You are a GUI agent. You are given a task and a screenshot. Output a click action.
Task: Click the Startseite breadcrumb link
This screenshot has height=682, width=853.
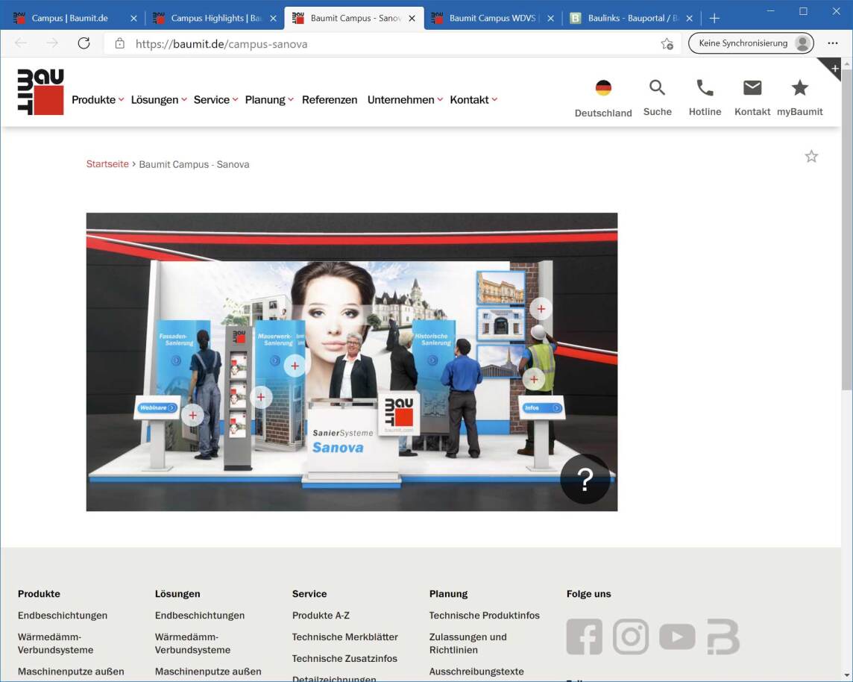point(107,164)
